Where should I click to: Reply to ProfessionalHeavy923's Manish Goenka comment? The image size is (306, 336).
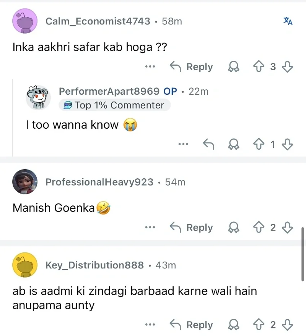[x=191, y=228]
